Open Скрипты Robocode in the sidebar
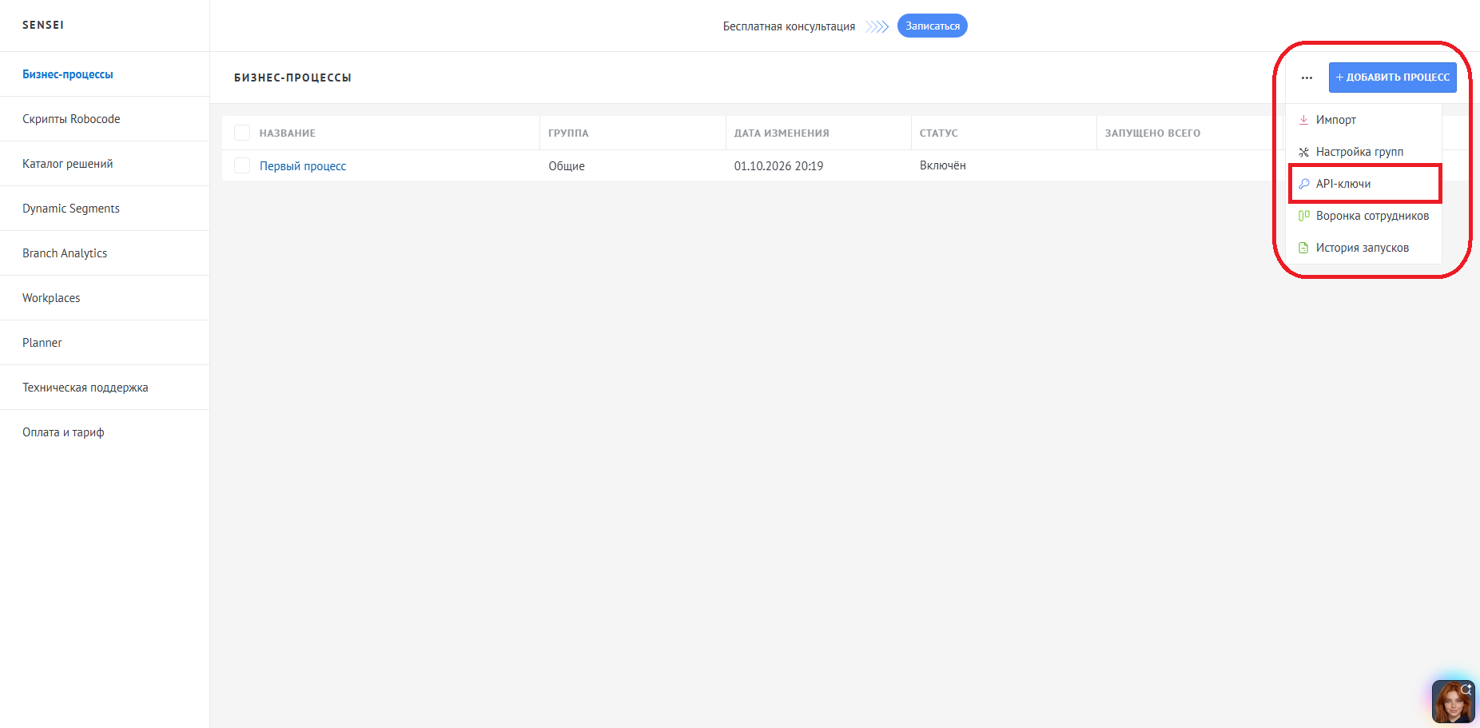 (105, 119)
